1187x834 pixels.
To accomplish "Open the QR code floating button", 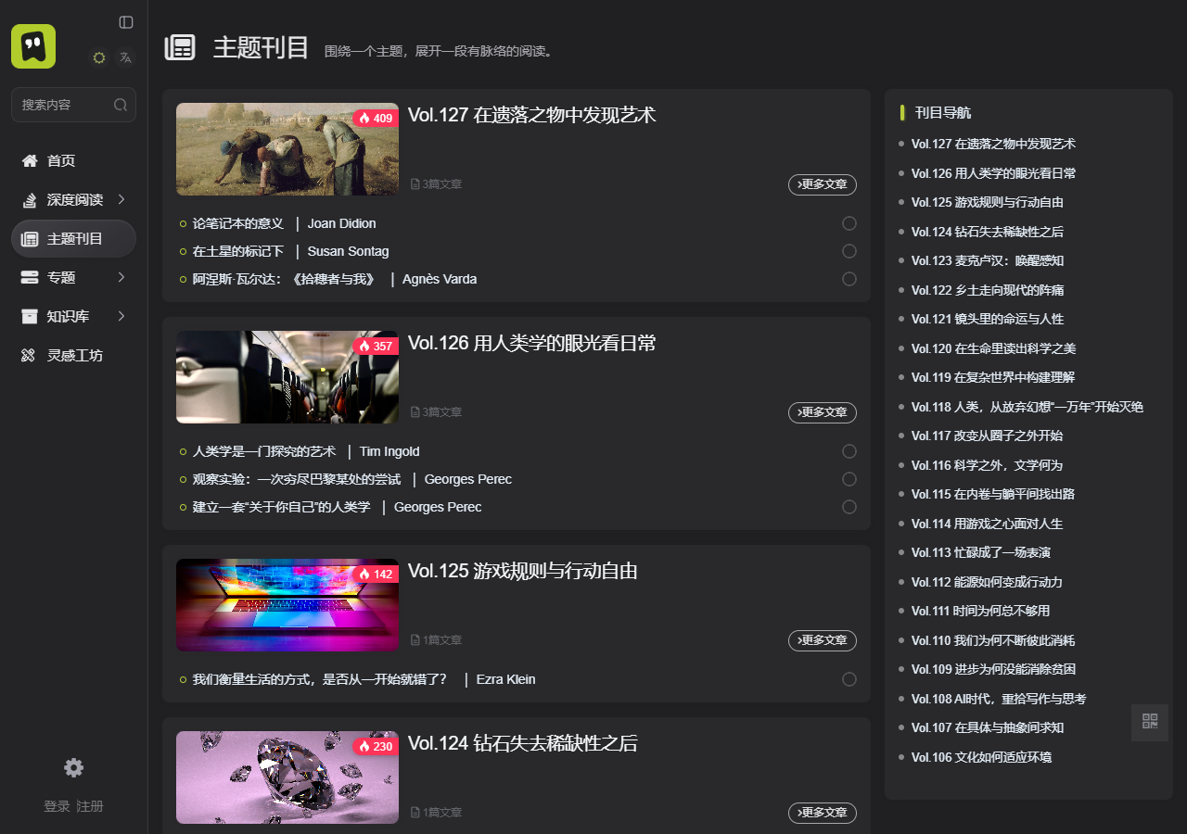I will pos(1150,723).
